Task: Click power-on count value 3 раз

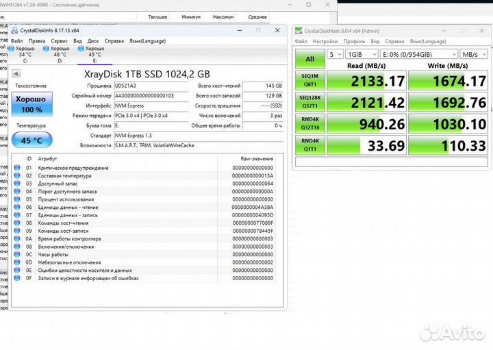Action: [263, 116]
